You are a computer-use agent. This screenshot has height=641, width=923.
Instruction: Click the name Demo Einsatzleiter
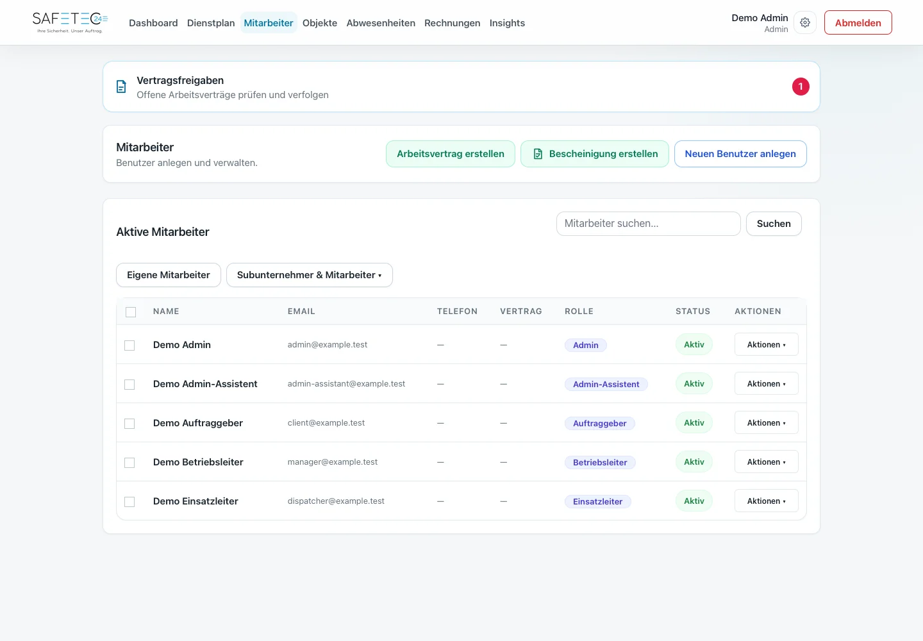[x=195, y=501]
